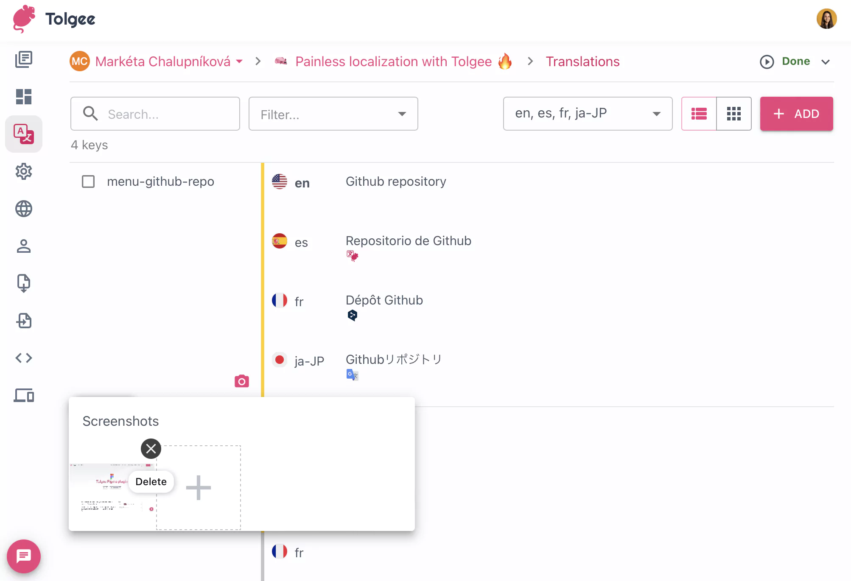Switch to grid view layout
Viewport: 851px width, 581px height.
pyautogui.click(x=734, y=113)
